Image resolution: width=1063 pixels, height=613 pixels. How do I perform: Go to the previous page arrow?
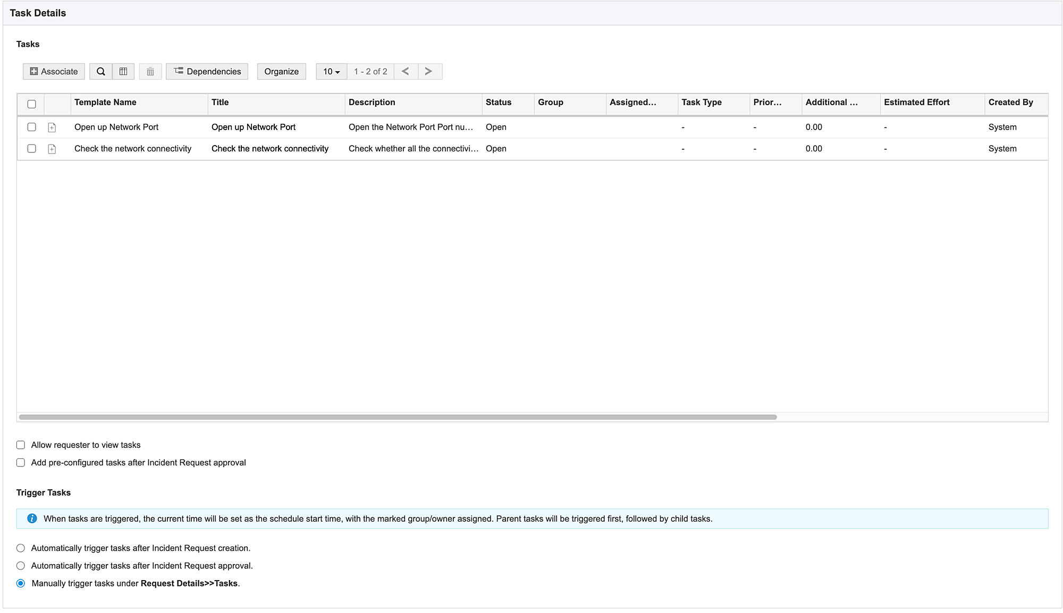pos(406,71)
